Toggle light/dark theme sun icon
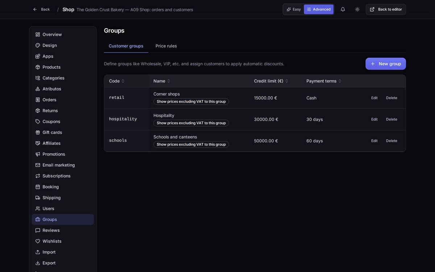The height and width of the screenshot is (272, 435). (357, 9)
